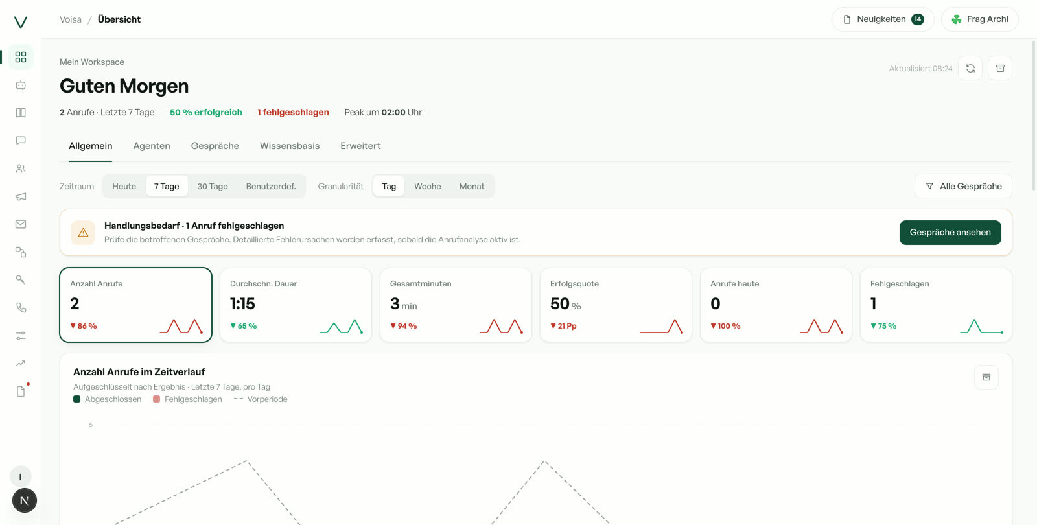Set Granularität to Woche
Viewport: 1037px width, 525px height.
tap(428, 186)
